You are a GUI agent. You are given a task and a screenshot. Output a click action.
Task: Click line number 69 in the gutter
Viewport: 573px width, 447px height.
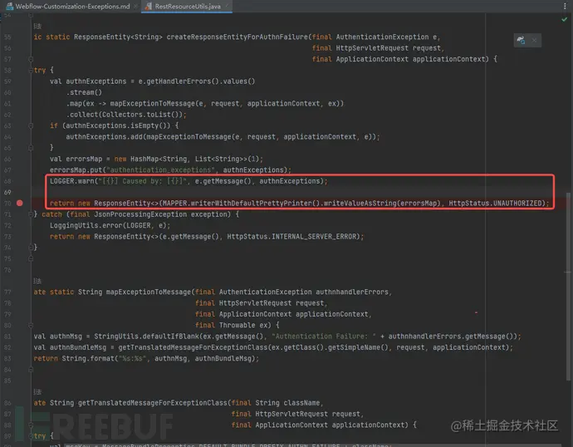click(7, 192)
